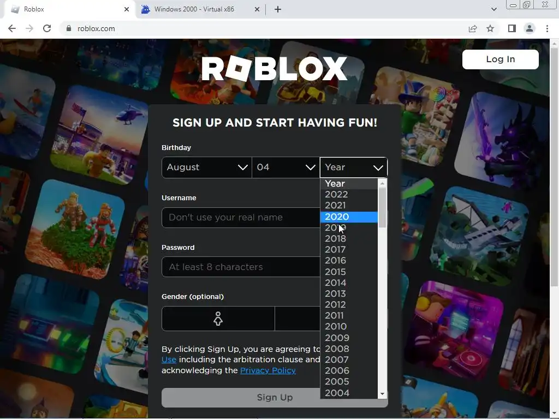Click the year list scrollbar thumb
Image resolution: width=559 pixels, height=419 pixels.
[x=382, y=207]
